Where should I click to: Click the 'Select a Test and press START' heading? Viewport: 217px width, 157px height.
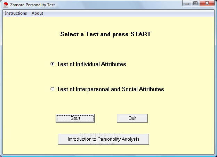coord(106,34)
